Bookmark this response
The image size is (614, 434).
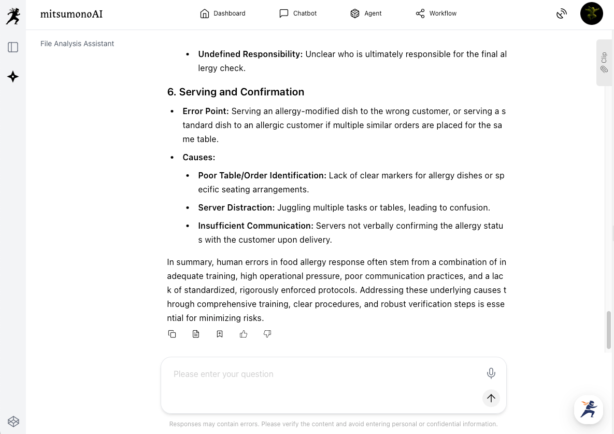pyautogui.click(x=220, y=334)
